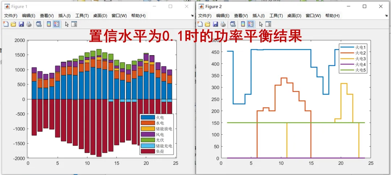Open 插入(I) menu in Figure 2
The width and height of the screenshot is (391, 175).
pos(258,16)
